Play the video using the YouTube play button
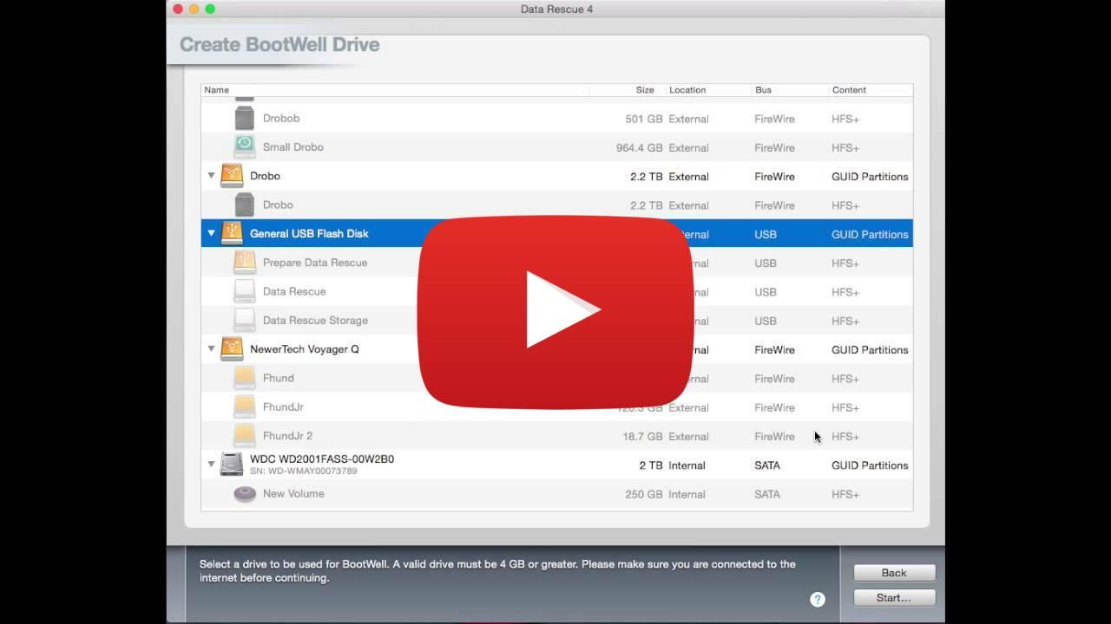Screen dimensions: 1111x624 tap(555, 309)
